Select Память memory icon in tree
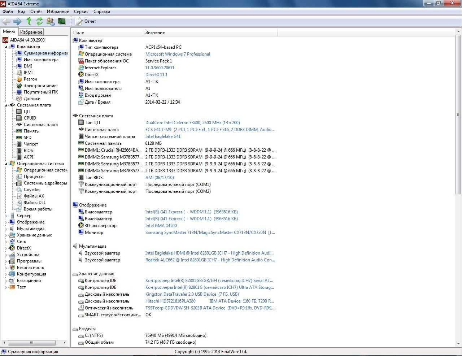 point(19,131)
